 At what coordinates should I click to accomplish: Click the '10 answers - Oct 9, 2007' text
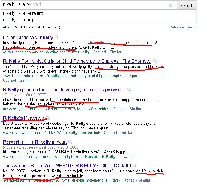[x=24, y=95]
